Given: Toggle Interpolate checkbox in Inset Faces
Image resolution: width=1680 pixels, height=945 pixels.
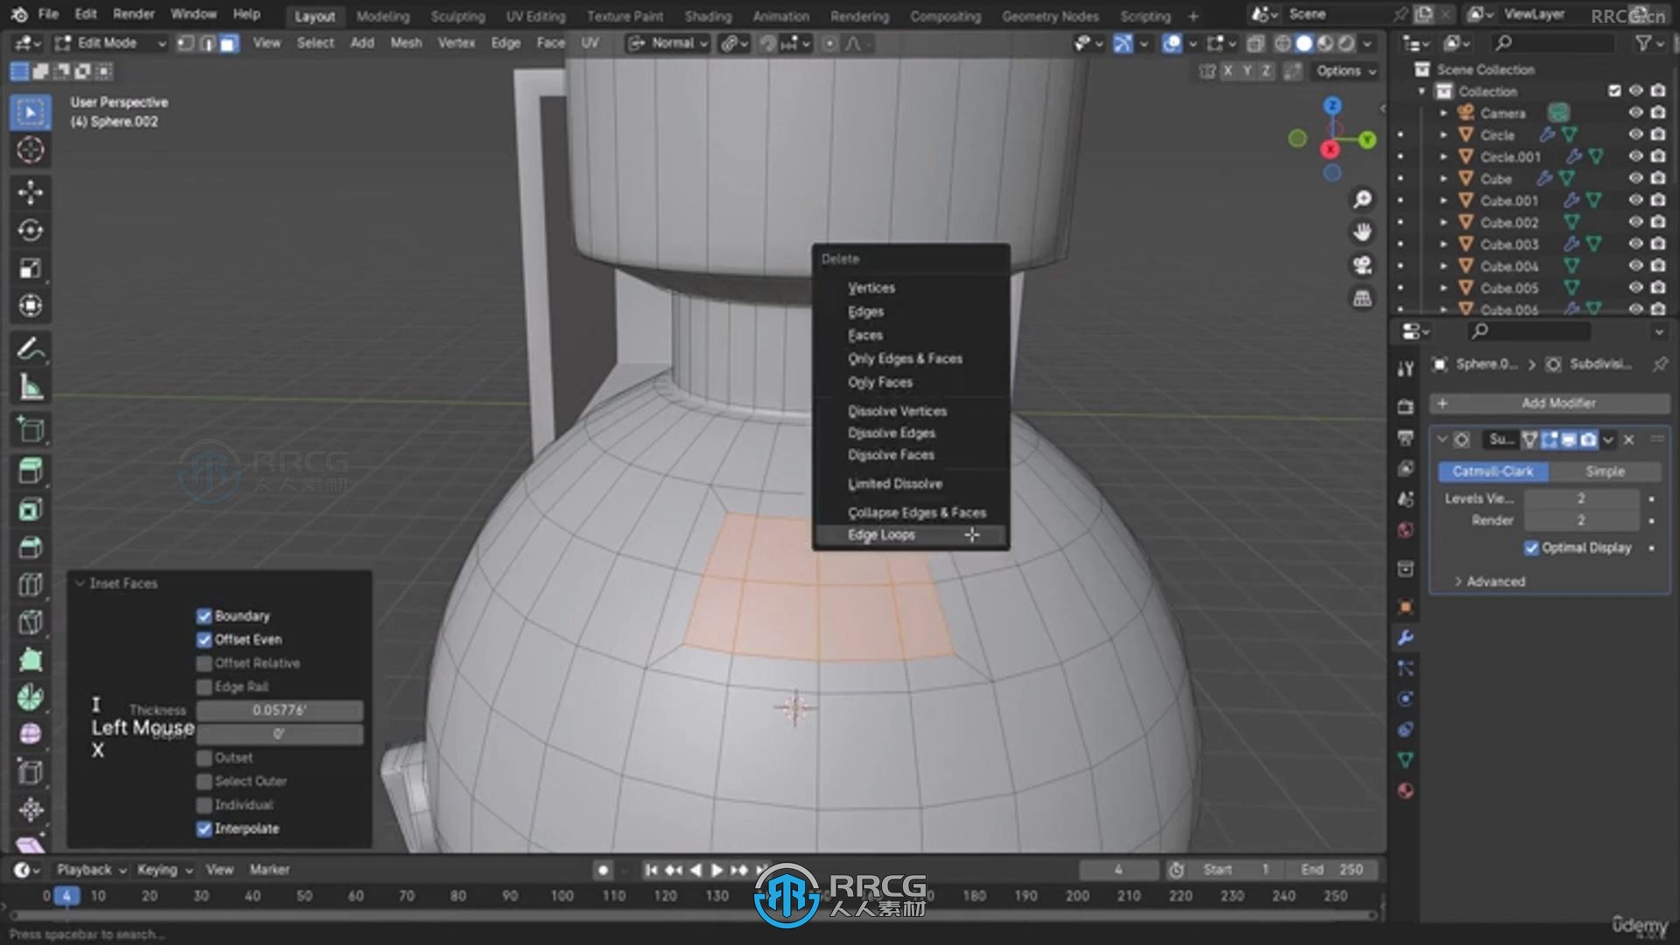Looking at the screenshot, I should point(204,829).
